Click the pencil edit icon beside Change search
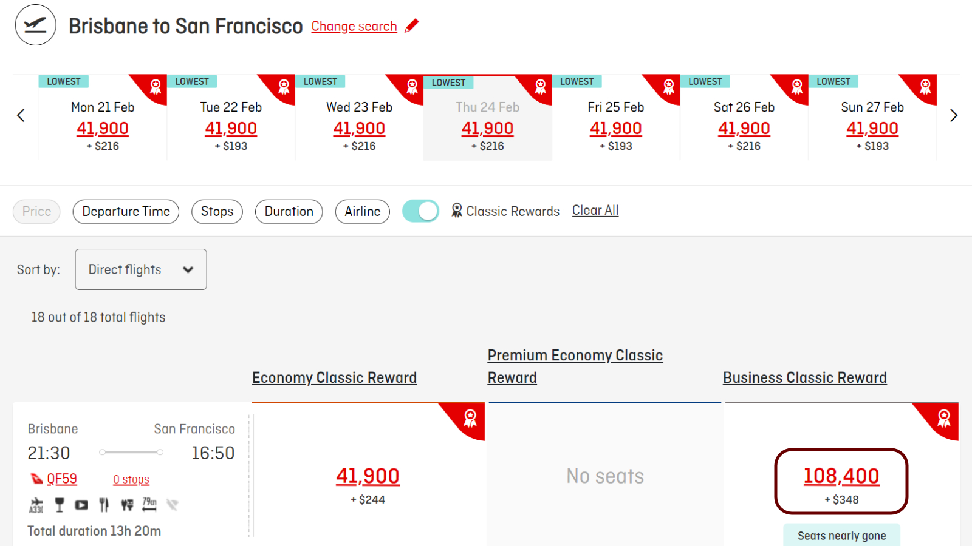The width and height of the screenshot is (972, 546). point(412,25)
